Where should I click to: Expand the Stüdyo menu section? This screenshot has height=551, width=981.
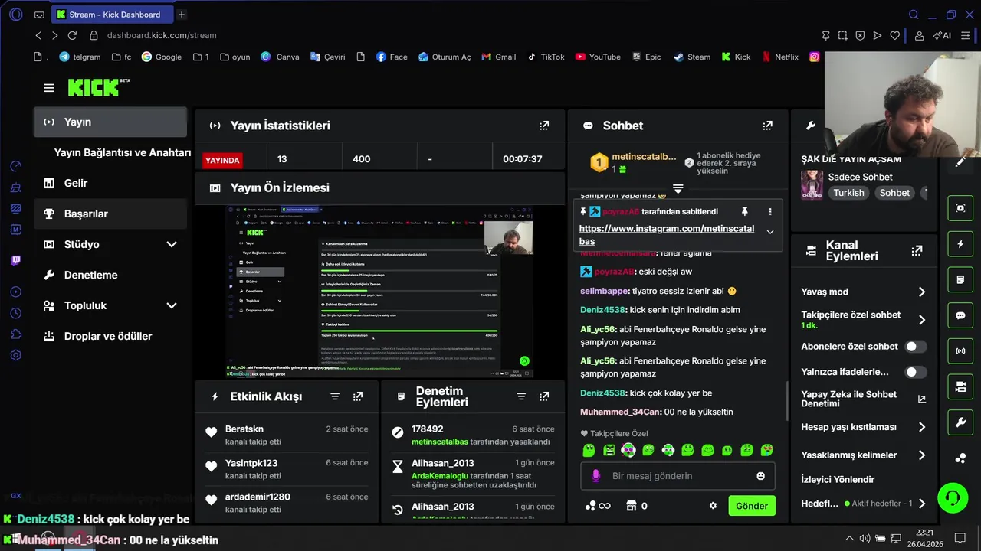point(172,244)
